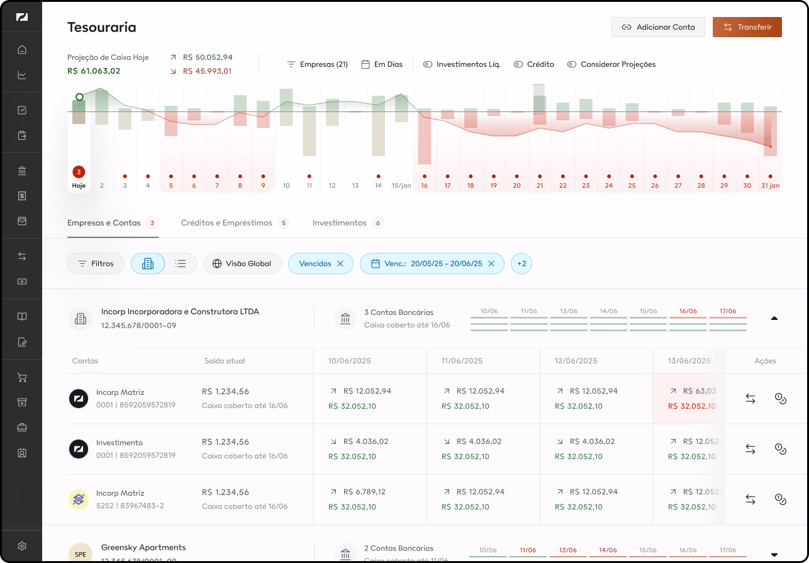This screenshot has width=809, height=563.
Task: Open the Empresas (21) filter dropdown
Action: pyautogui.click(x=317, y=64)
